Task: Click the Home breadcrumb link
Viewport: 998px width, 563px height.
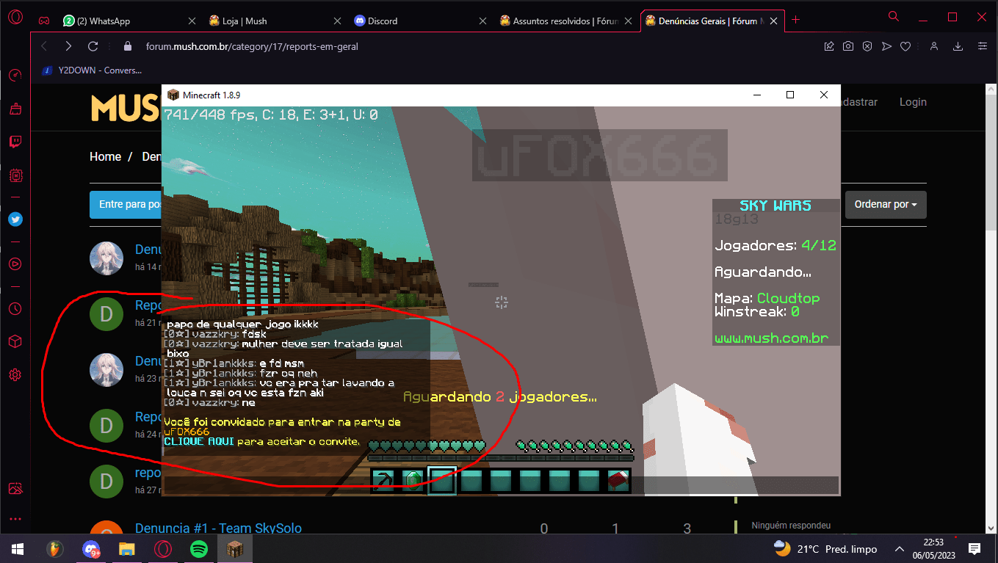Action: pyautogui.click(x=105, y=156)
